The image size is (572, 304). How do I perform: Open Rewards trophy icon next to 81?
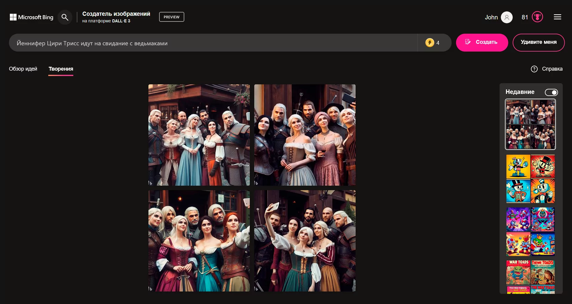click(537, 17)
